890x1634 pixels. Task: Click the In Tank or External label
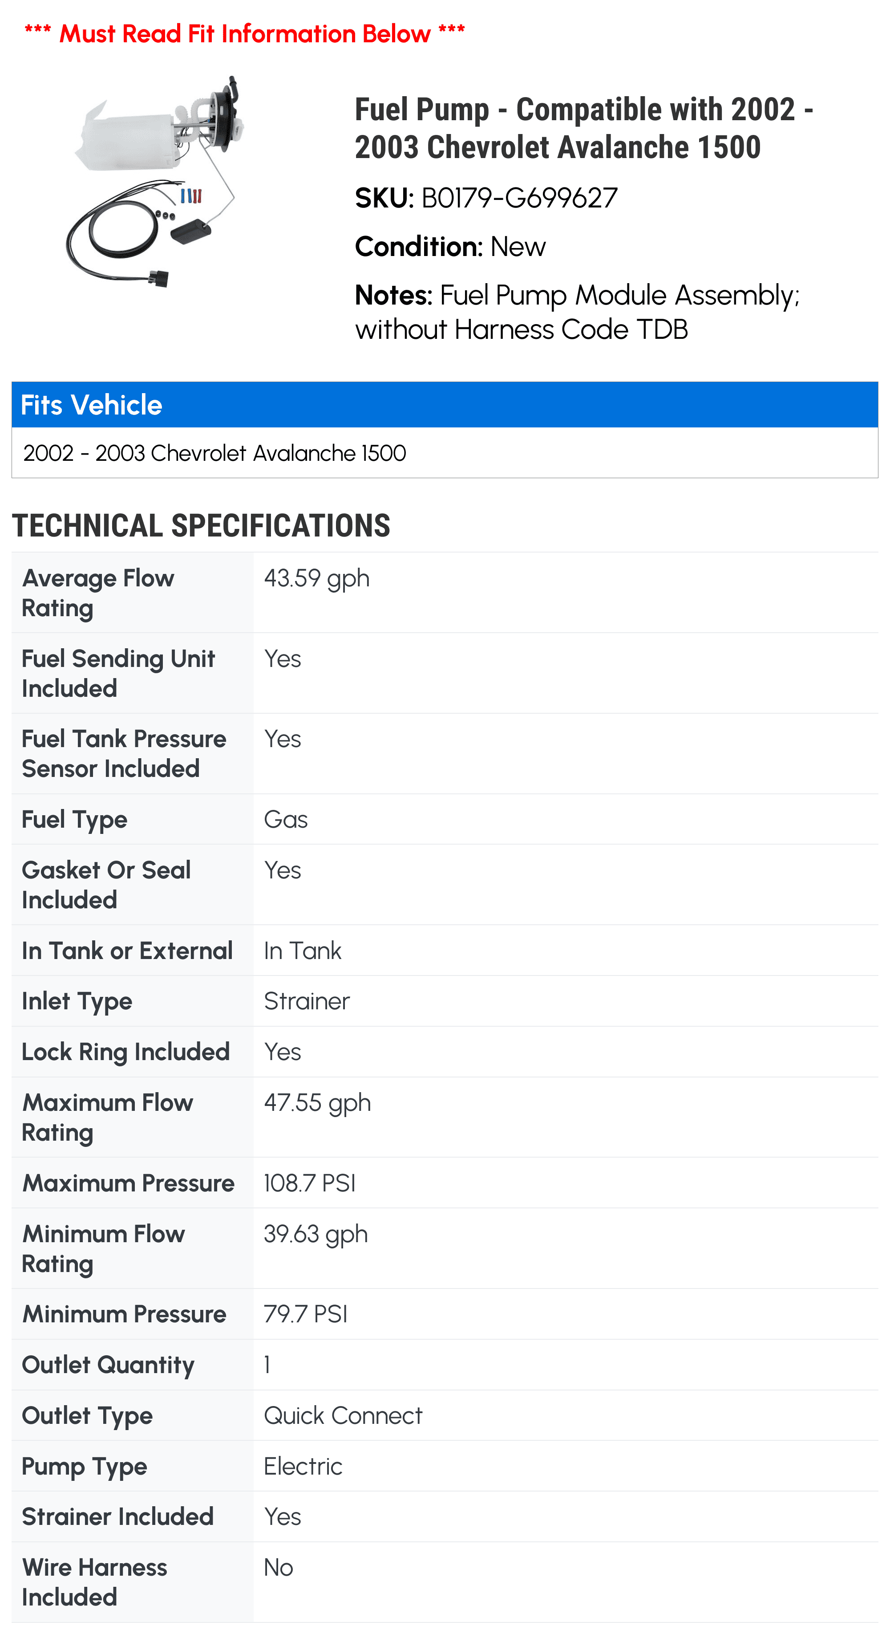(127, 950)
